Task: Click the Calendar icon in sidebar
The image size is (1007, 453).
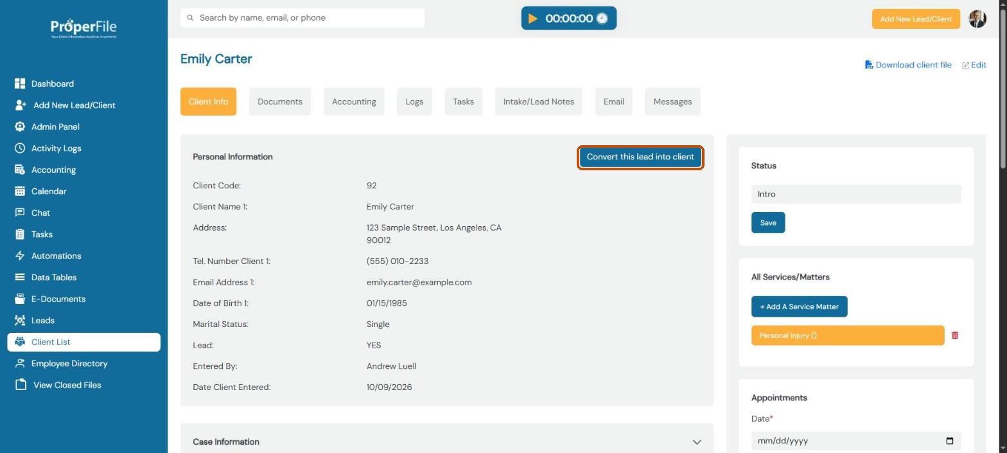Action: coord(20,191)
